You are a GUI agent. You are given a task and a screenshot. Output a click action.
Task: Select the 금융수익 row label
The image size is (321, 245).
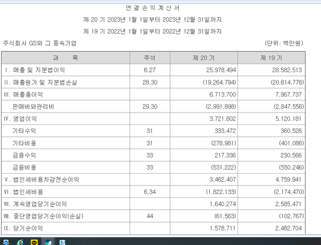[24, 155]
